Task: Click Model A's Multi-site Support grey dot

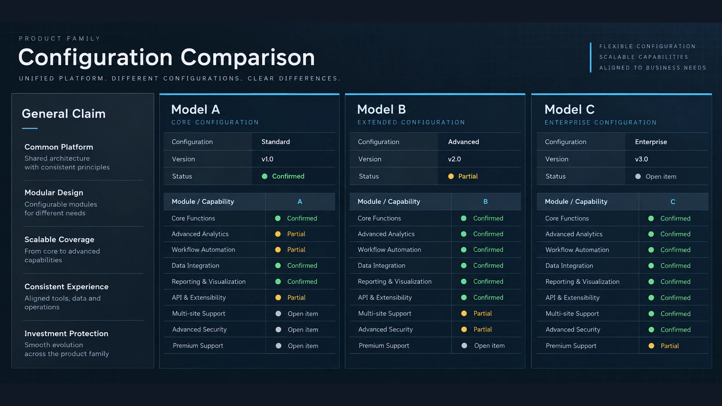Action: pyautogui.click(x=278, y=314)
